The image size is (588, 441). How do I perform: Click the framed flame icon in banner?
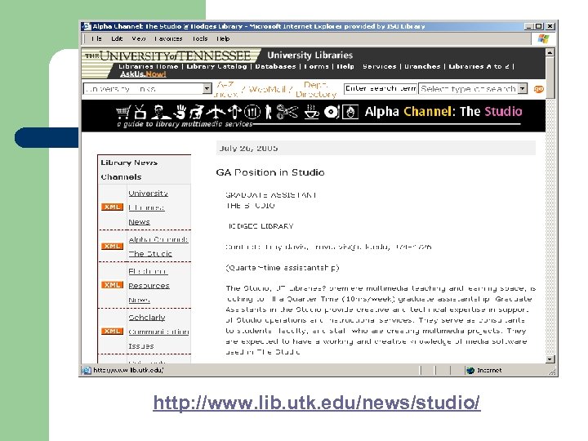click(x=350, y=112)
